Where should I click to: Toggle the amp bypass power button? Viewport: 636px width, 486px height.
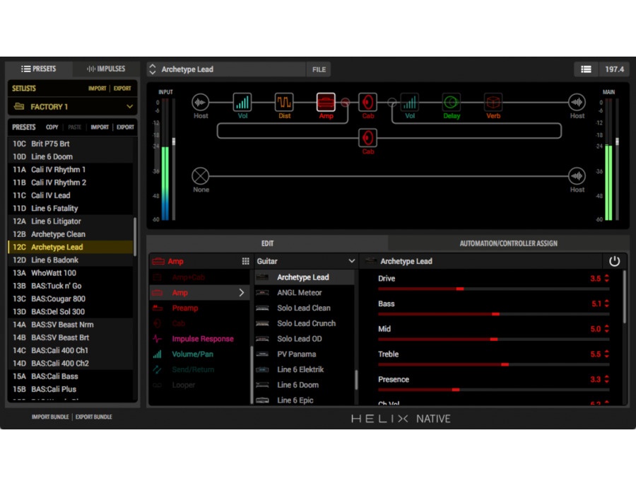(614, 260)
